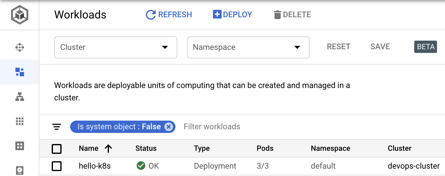445x176 pixels.
Task: Open the Storage sidebar icon
Action: [x=20, y=170]
